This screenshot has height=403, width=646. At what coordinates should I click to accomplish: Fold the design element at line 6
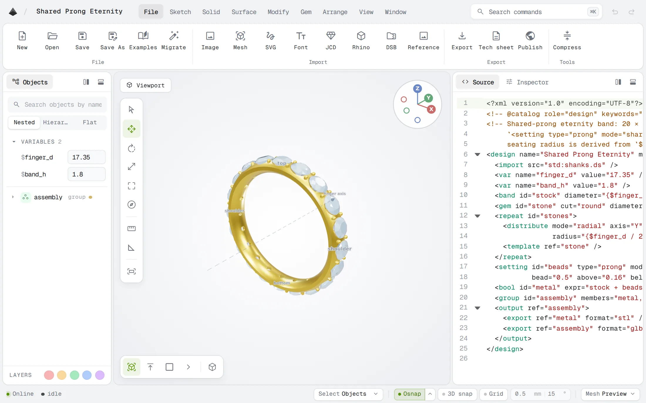477,154
